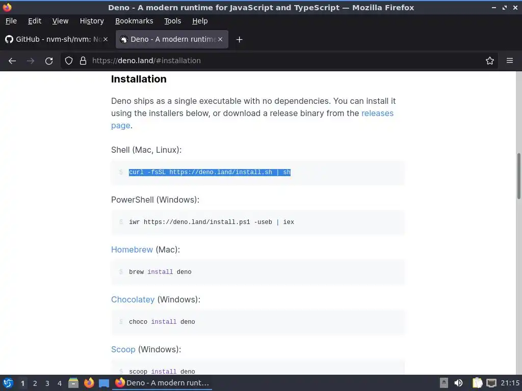The width and height of the screenshot is (522, 391).
Task: Open the Help menu
Action: (x=200, y=21)
